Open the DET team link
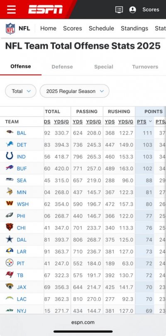166x336 pixels. point(22,145)
